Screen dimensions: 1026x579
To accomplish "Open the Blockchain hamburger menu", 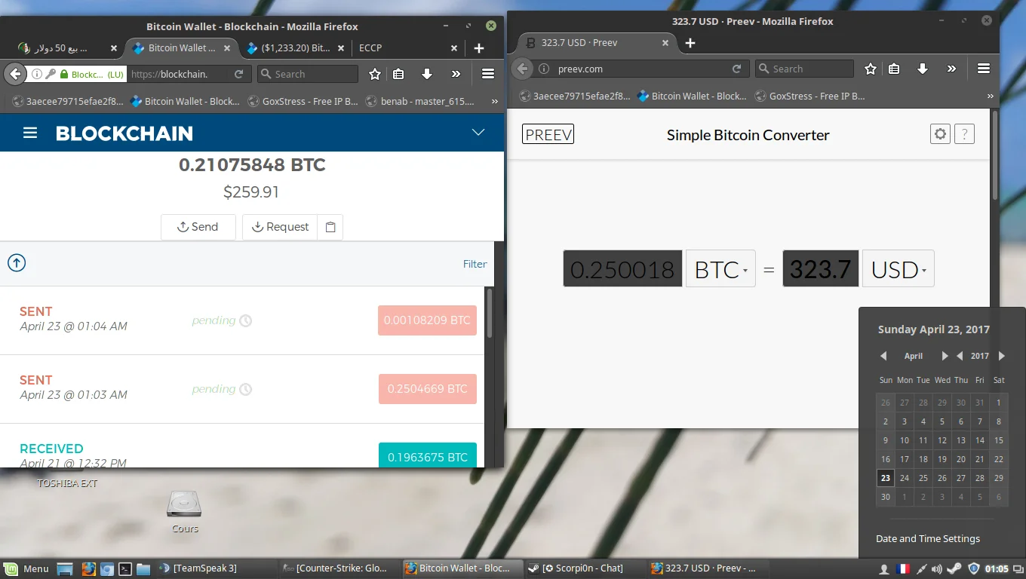I will [30, 133].
